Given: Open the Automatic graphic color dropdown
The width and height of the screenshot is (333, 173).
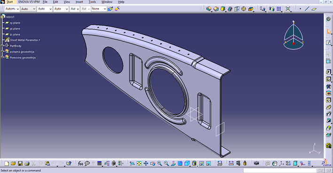Looking at the screenshot, I should [x=12, y=9].
